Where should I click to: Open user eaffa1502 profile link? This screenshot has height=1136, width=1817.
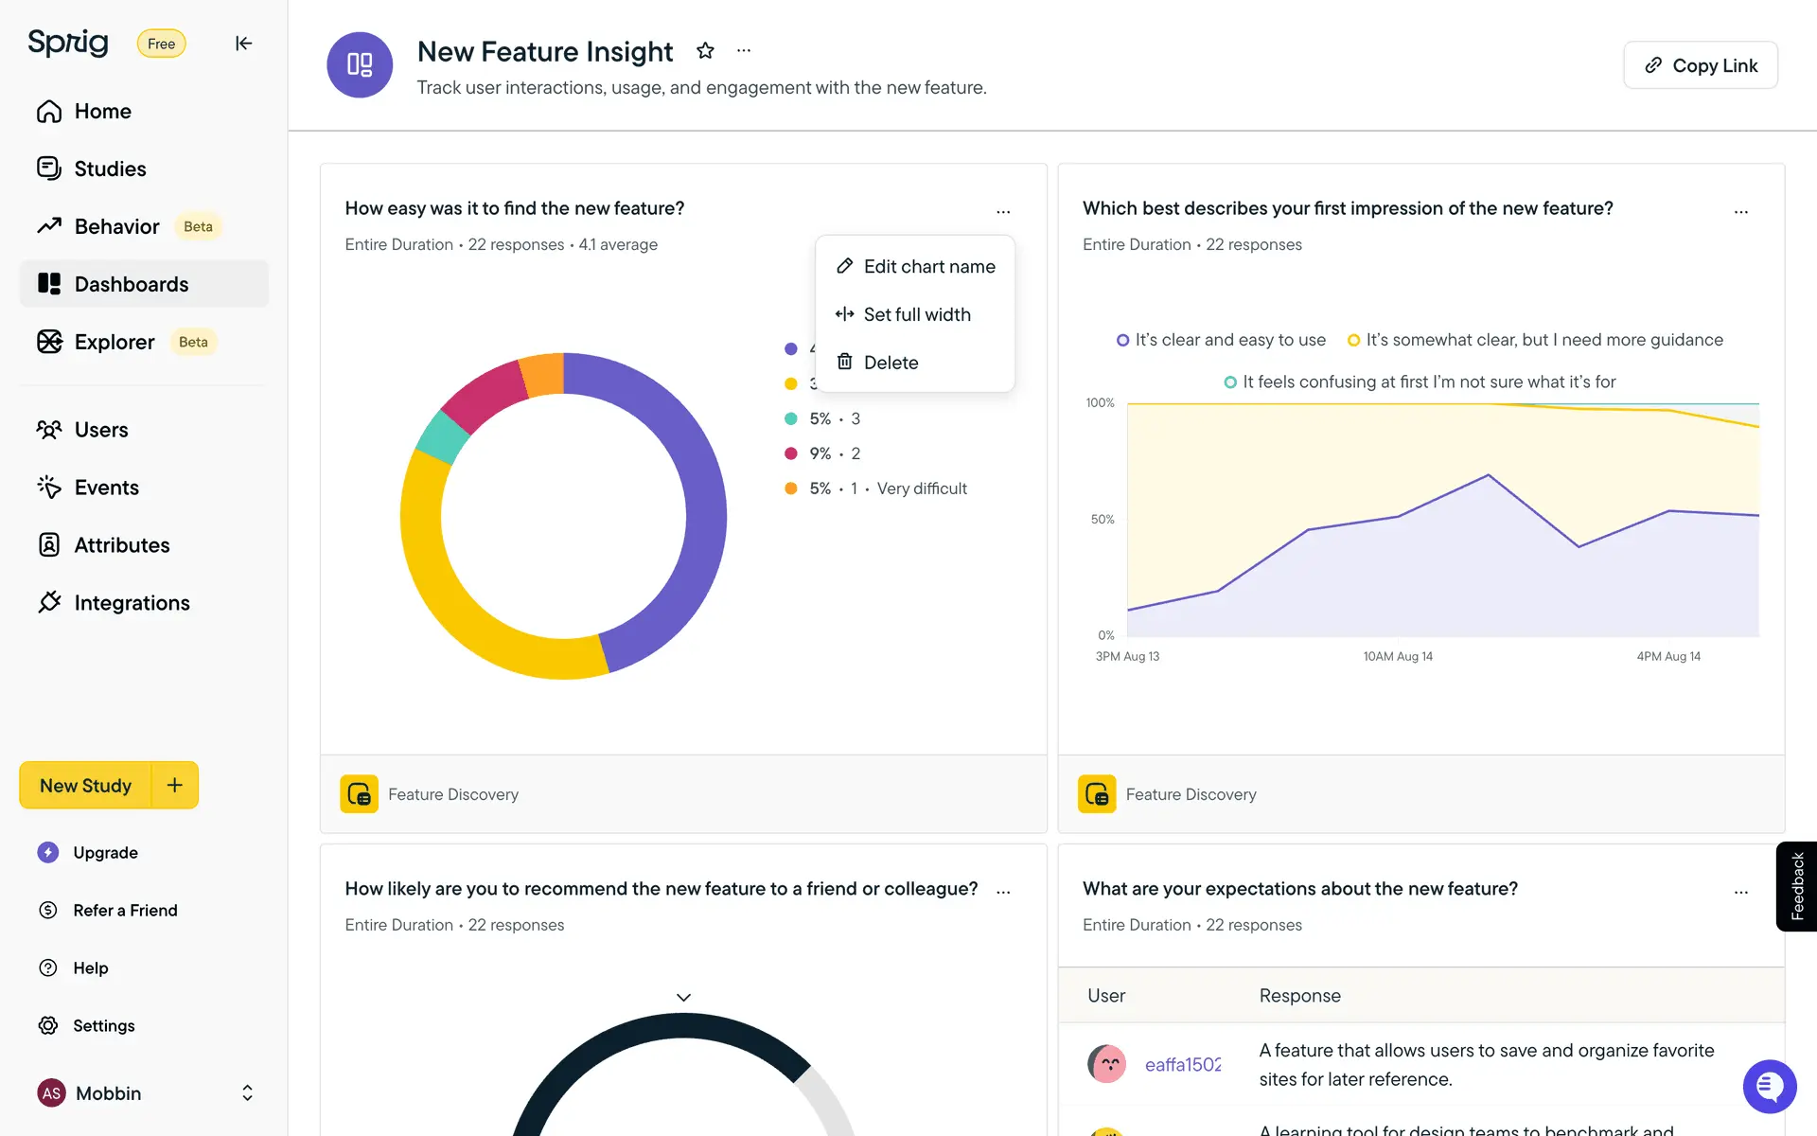(1182, 1065)
